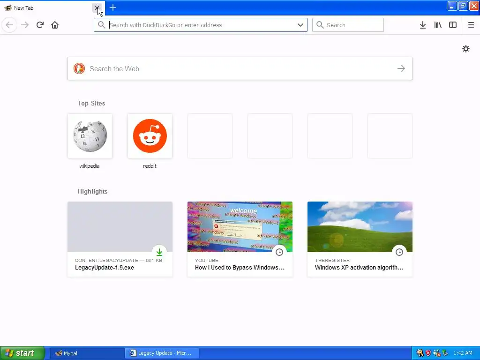
Task: Close the New Tab tab
Action: 97,7
